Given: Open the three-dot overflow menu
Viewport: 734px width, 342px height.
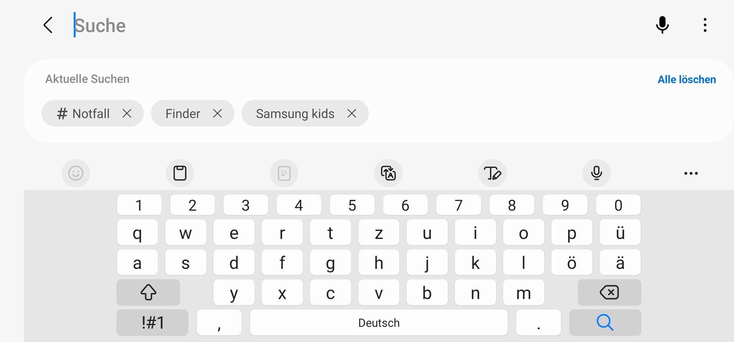Looking at the screenshot, I should pyautogui.click(x=705, y=25).
